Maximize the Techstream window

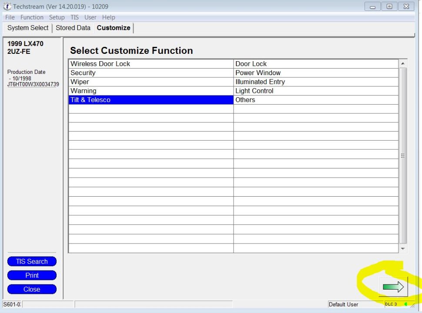[389, 7]
